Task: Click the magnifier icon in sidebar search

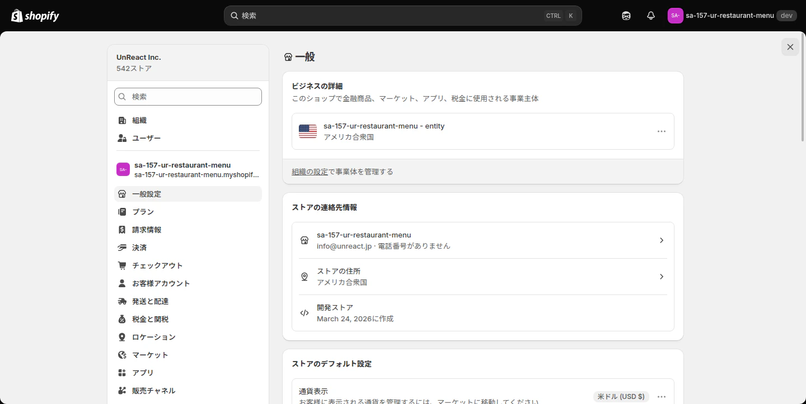Action: point(123,97)
